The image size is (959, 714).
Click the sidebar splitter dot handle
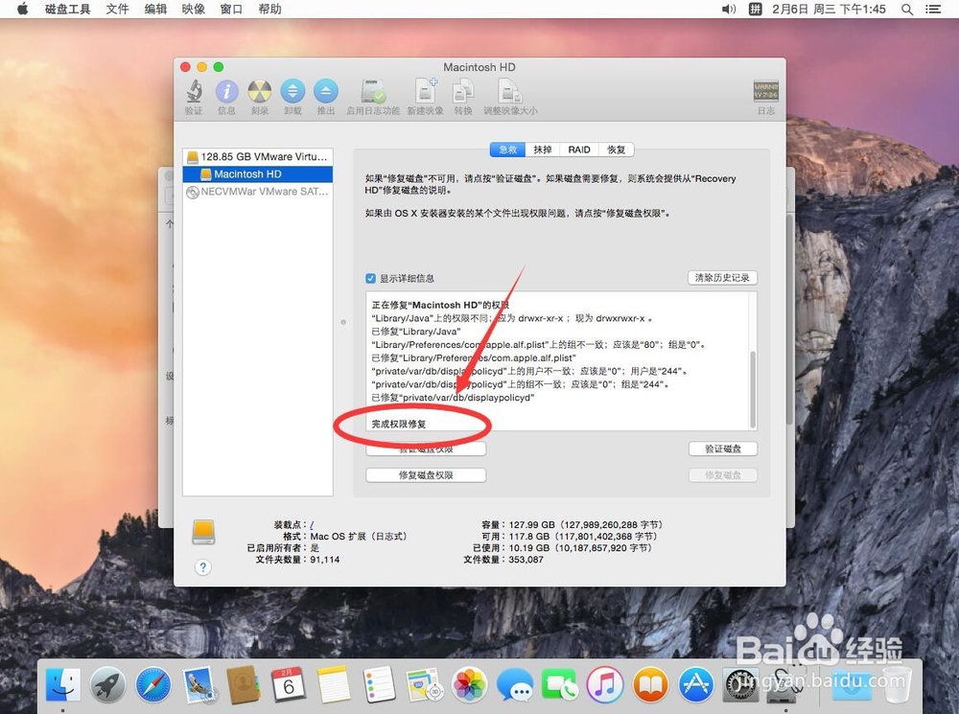click(343, 322)
